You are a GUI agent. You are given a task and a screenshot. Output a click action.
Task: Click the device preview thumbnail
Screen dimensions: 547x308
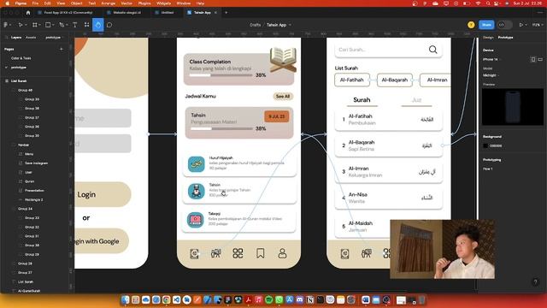tap(513, 106)
